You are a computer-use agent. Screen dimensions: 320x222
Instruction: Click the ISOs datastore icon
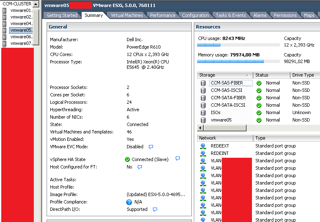coord(203,112)
